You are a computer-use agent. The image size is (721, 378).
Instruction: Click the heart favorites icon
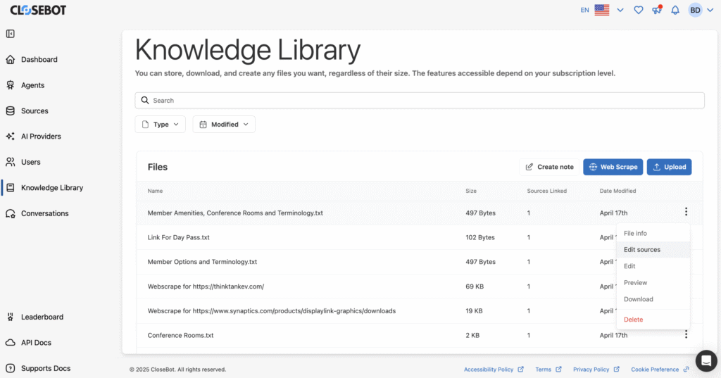638,10
